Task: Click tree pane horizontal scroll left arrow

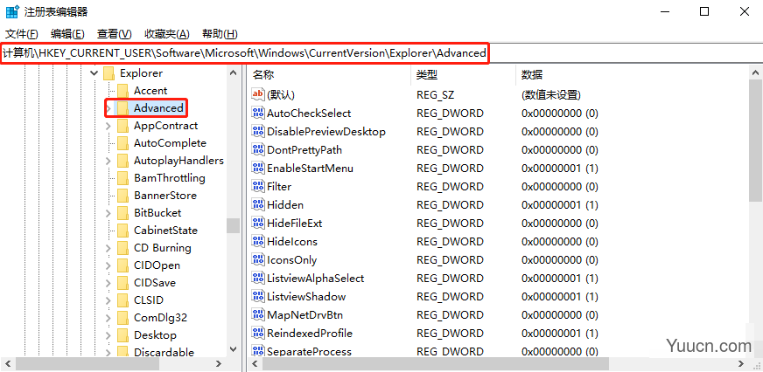Action: 7,364
